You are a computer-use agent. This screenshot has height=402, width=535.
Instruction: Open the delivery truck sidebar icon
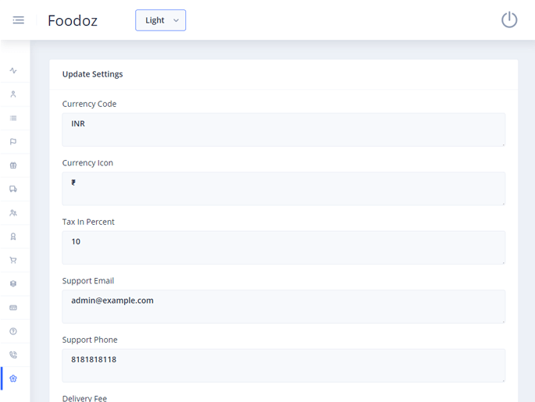point(13,189)
